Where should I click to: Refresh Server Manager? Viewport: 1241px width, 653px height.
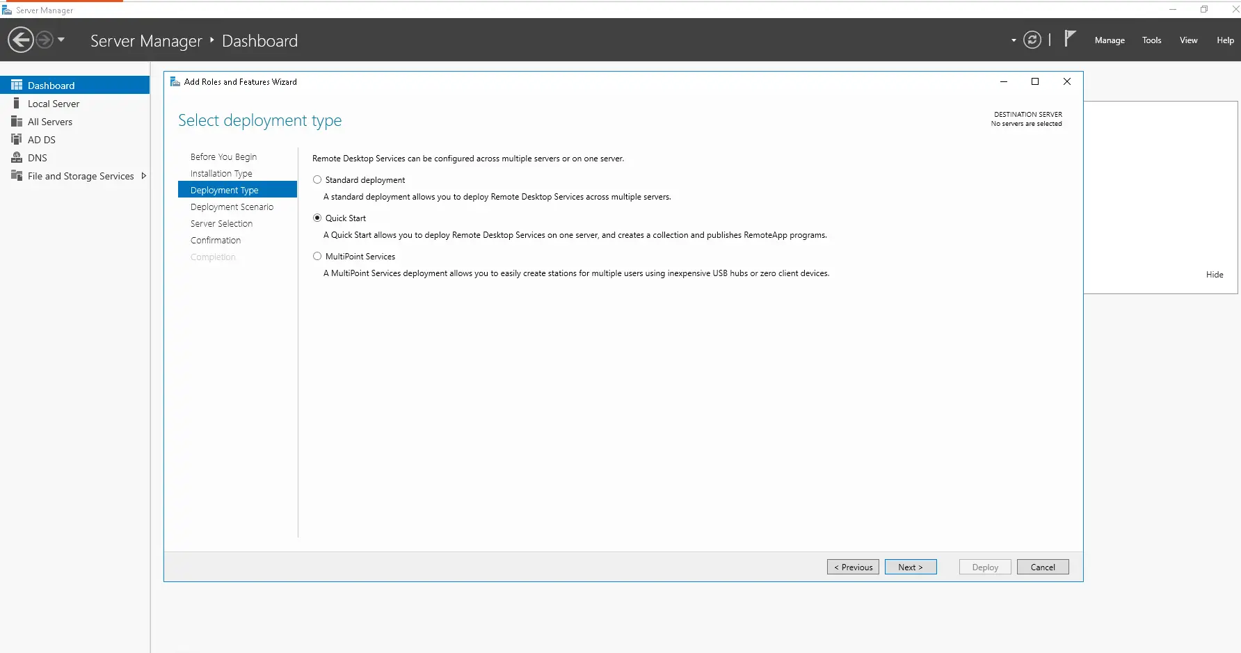point(1032,40)
